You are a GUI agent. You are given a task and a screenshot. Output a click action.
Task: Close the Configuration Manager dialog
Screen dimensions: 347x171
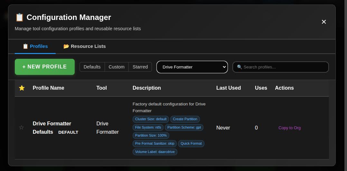coord(324,22)
